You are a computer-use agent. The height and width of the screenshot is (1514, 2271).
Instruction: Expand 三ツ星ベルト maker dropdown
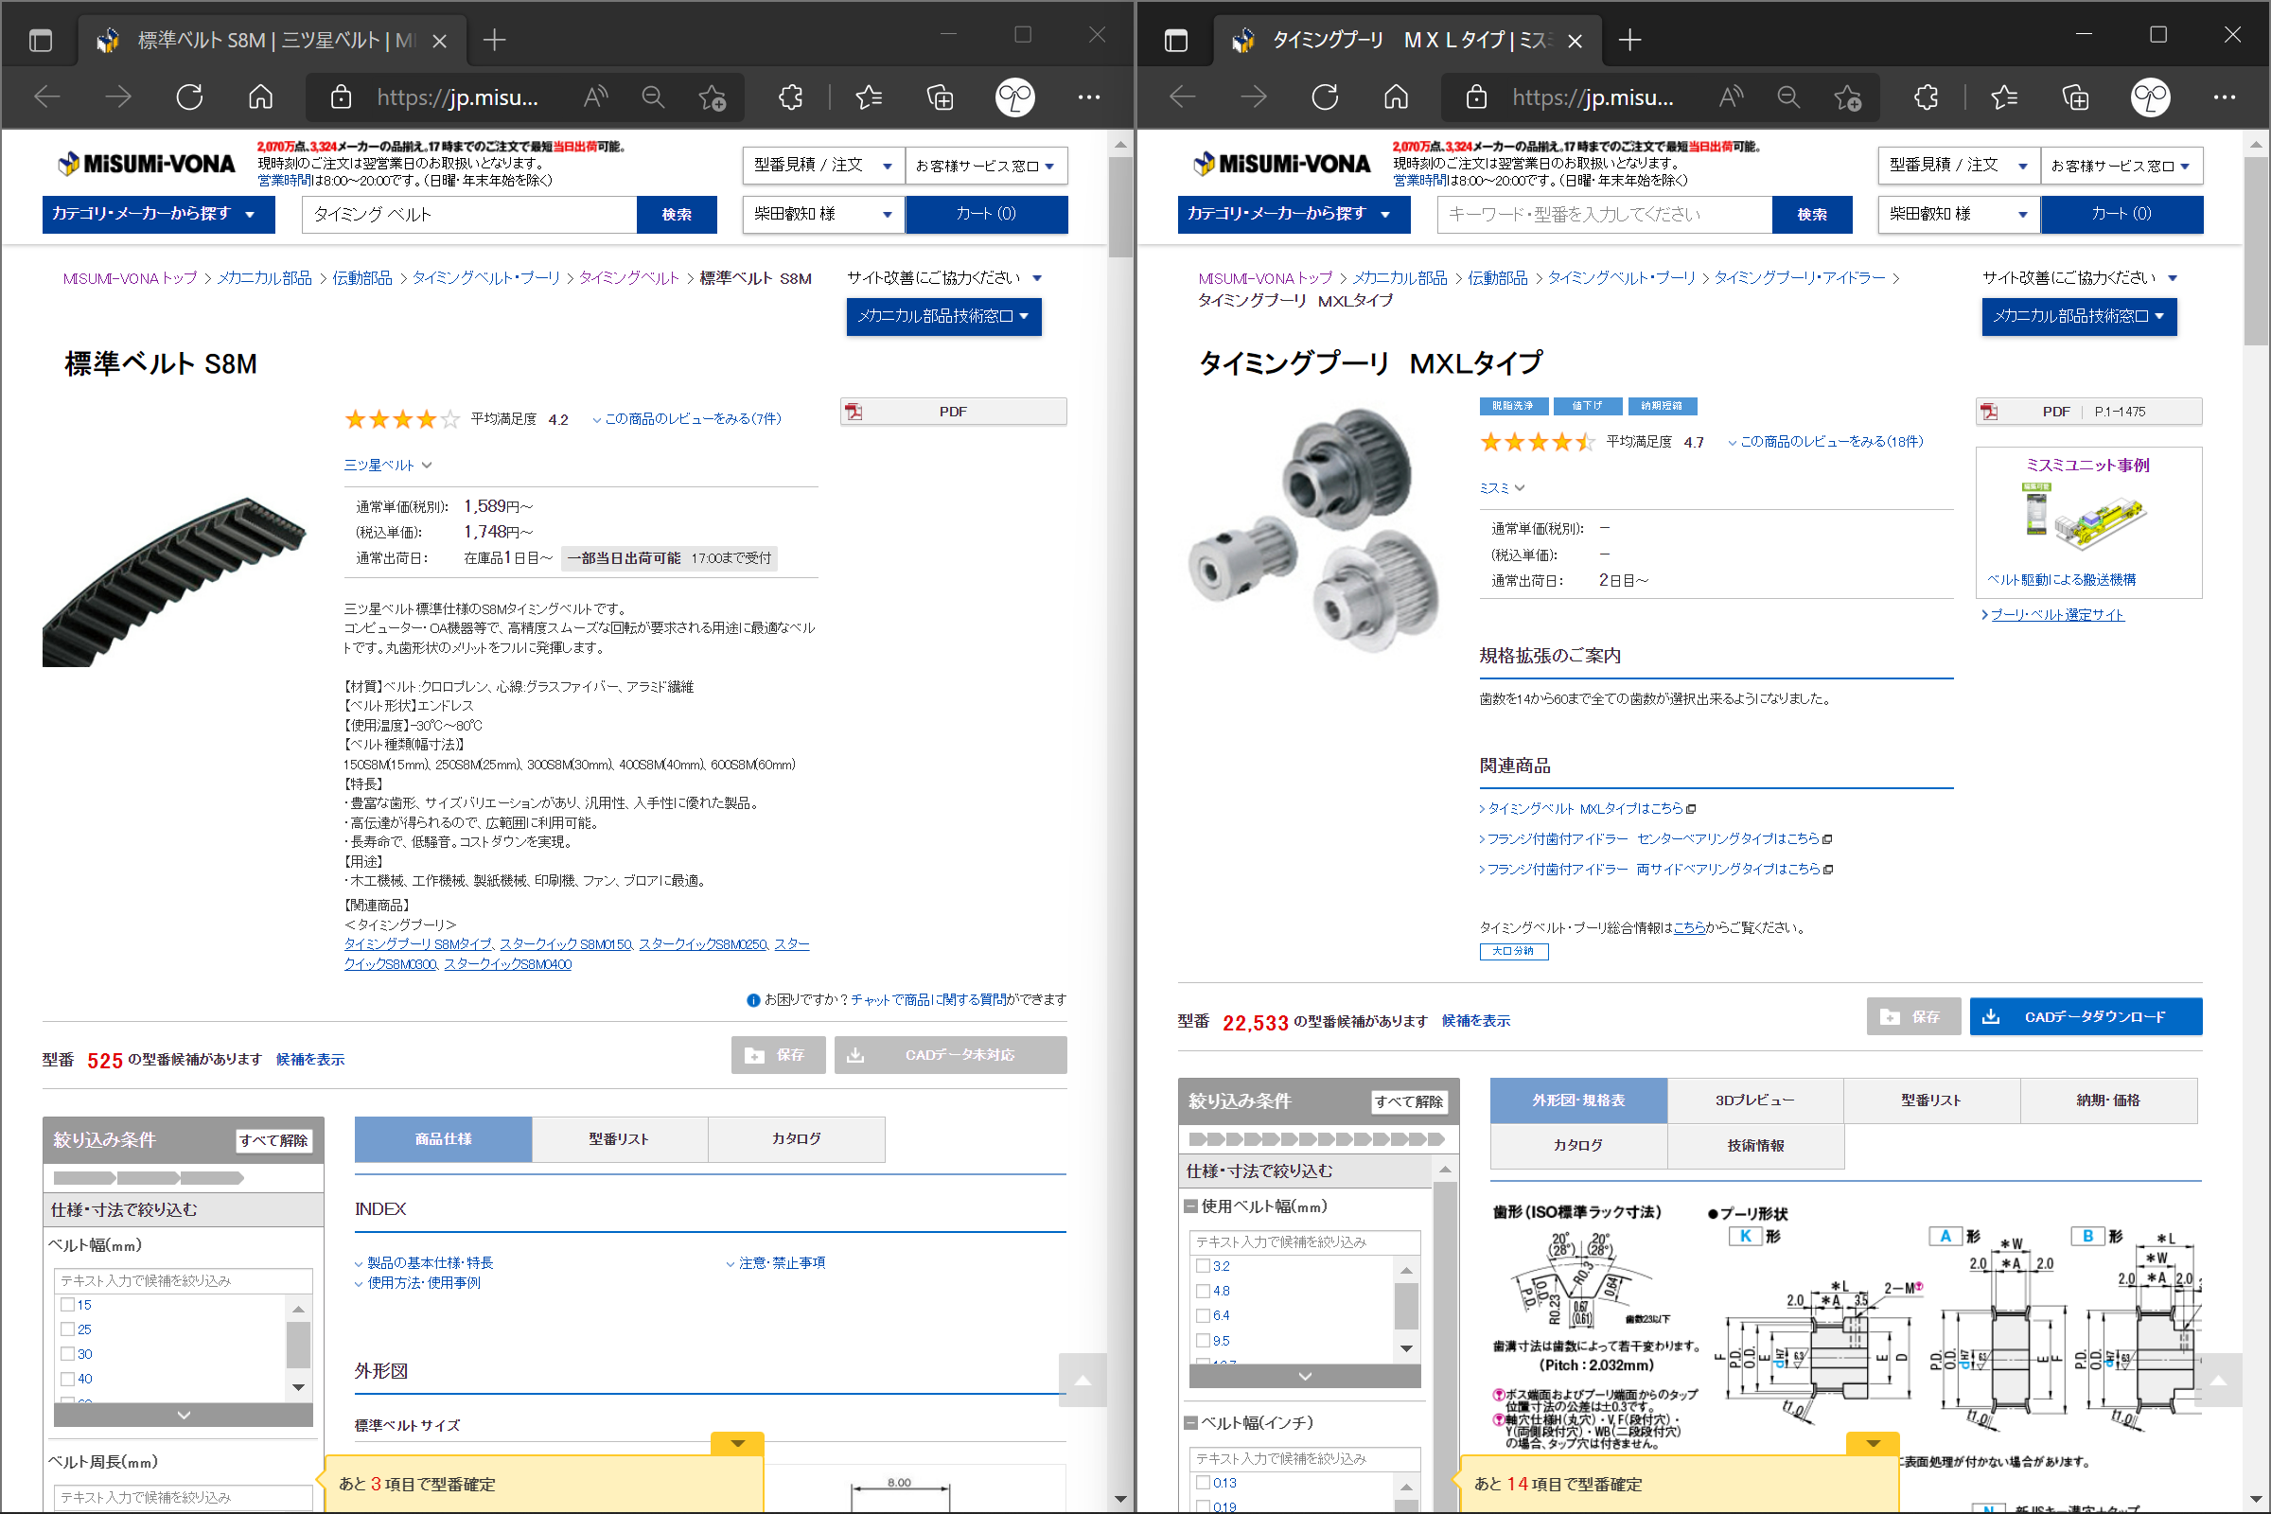pyautogui.click(x=388, y=466)
